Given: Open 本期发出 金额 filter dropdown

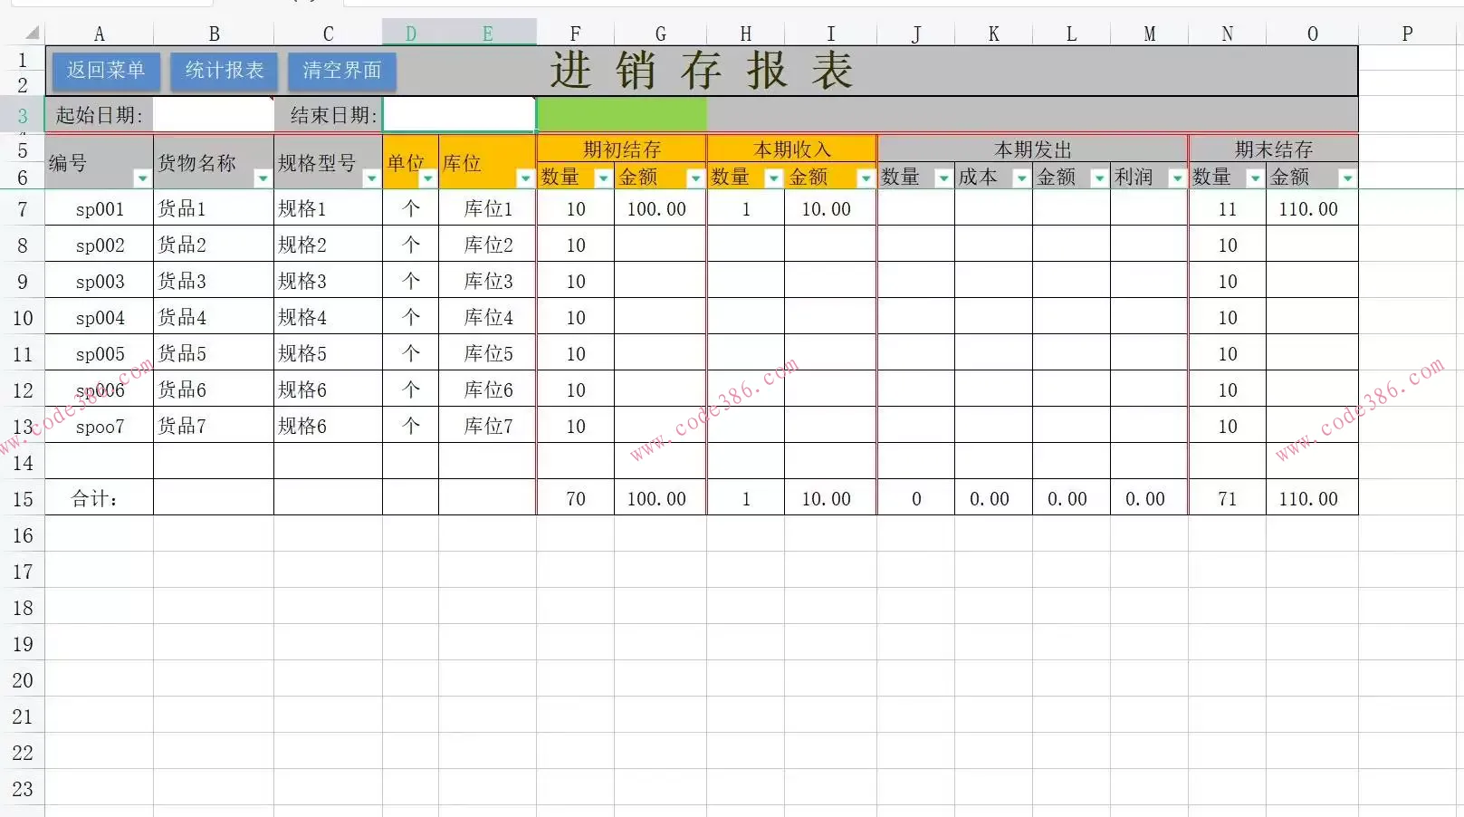Looking at the screenshot, I should point(1099,178).
